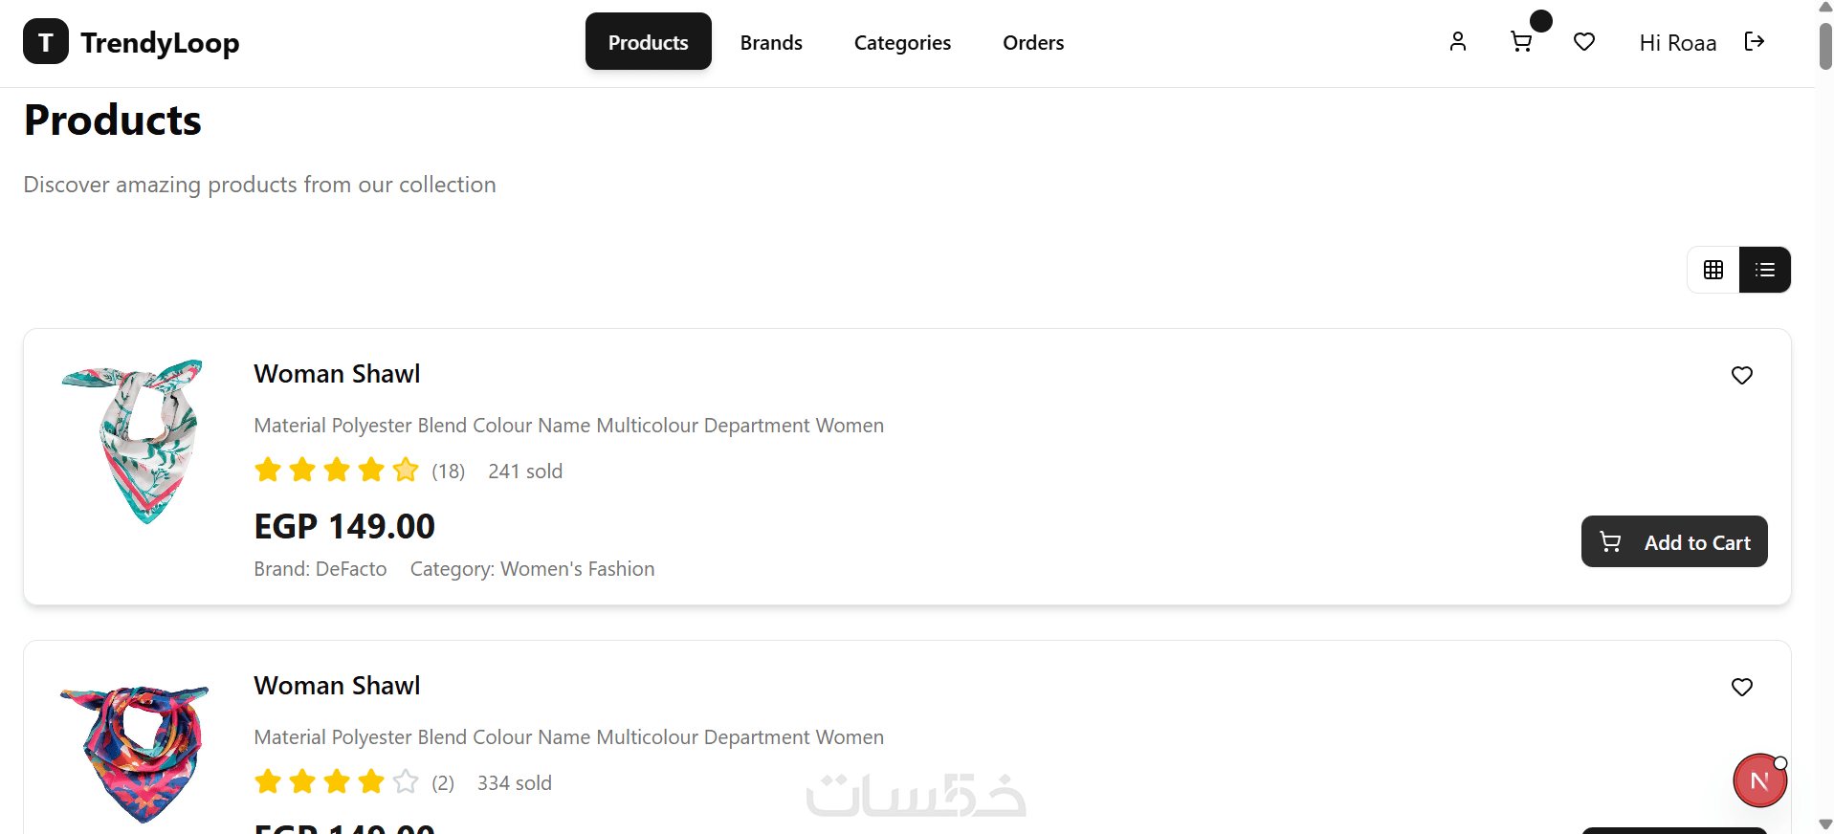Click the page vertical scrollbar thumb
1834x834 pixels.
1825,45
